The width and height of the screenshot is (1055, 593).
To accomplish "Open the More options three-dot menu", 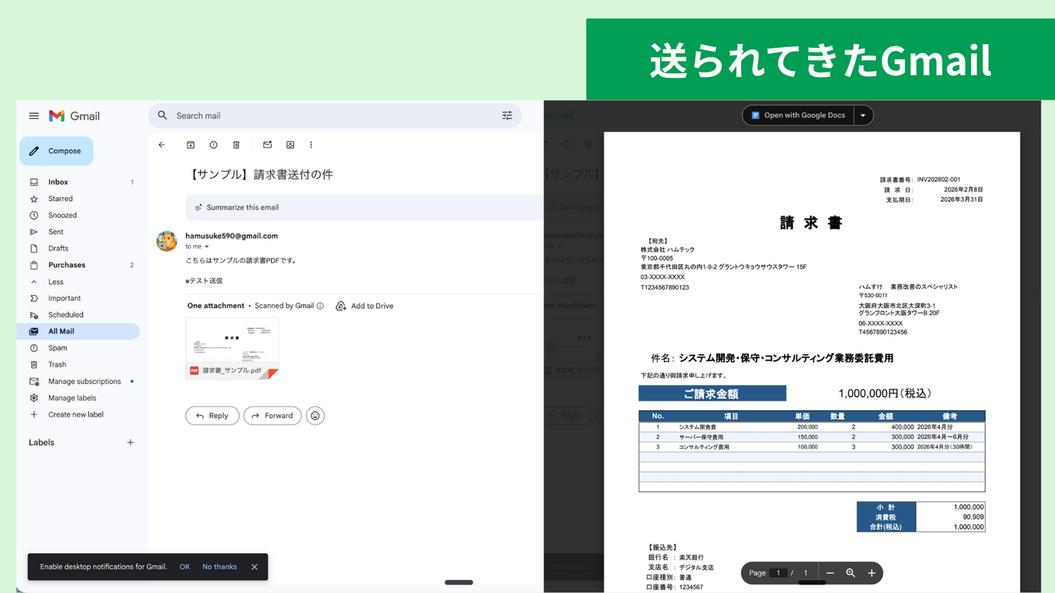I will (x=311, y=145).
